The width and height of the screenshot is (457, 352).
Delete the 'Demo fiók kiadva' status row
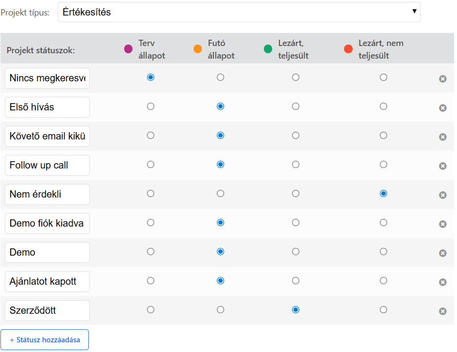(442, 224)
